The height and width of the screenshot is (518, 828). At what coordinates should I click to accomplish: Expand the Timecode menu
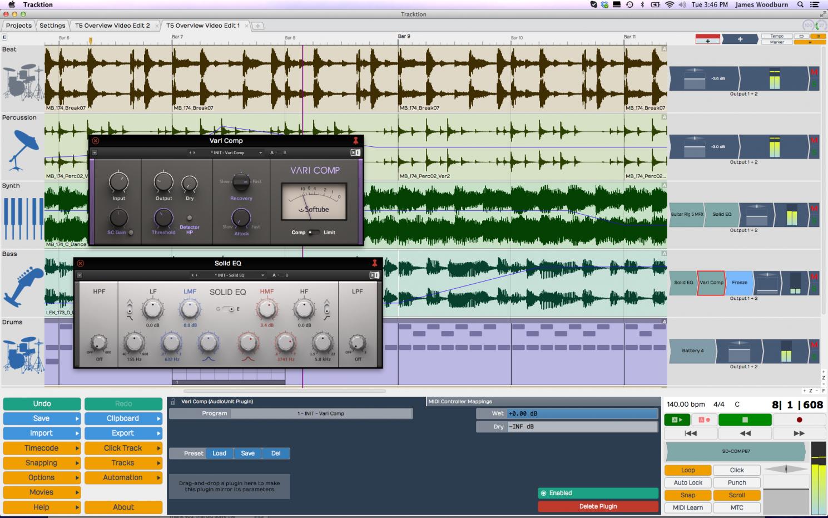point(42,448)
